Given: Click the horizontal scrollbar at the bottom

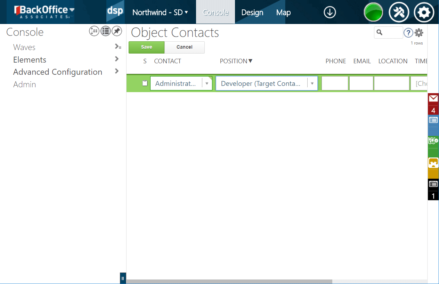Looking at the screenshot, I should pos(229,281).
